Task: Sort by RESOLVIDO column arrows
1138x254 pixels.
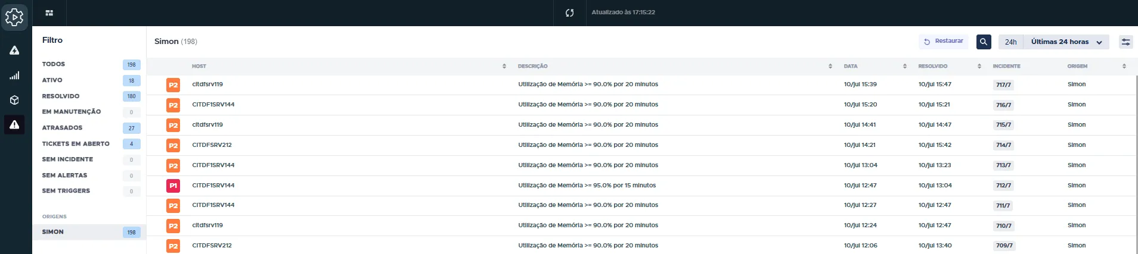Action: coord(979,66)
